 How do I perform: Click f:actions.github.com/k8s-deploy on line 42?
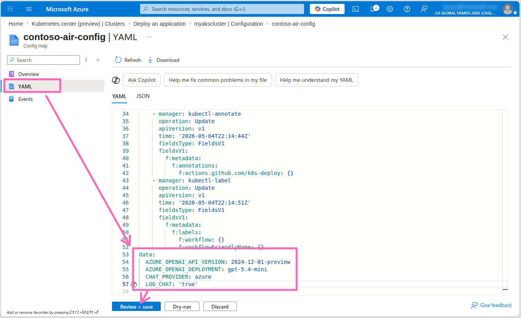(229, 173)
